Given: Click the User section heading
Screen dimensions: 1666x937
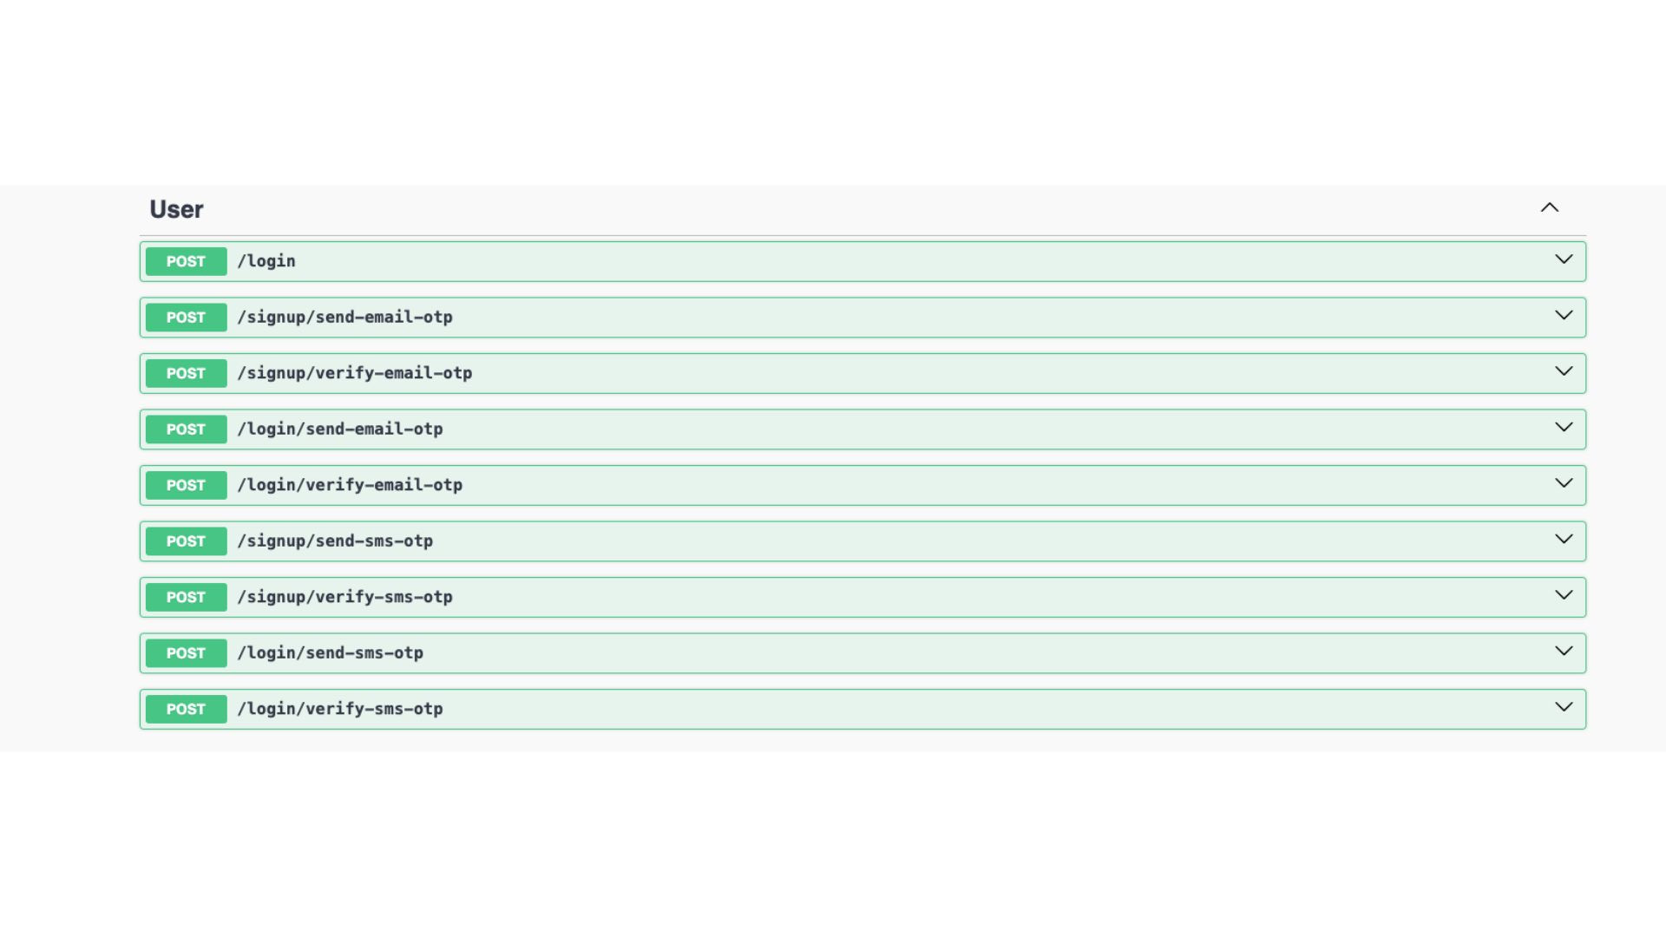Looking at the screenshot, I should tap(176, 209).
